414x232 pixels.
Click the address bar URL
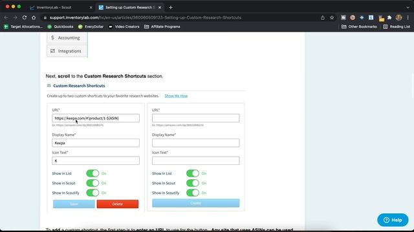(x=145, y=17)
